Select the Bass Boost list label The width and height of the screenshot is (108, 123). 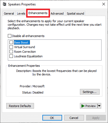click(22, 42)
